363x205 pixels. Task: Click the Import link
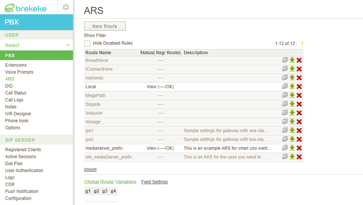[x=90, y=169]
